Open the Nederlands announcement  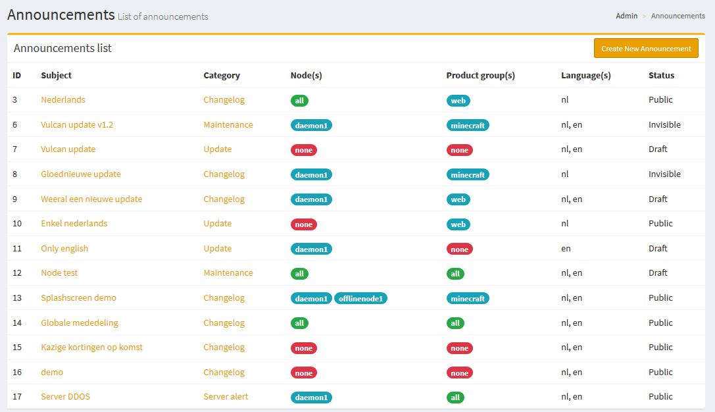(x=63, y=100)
